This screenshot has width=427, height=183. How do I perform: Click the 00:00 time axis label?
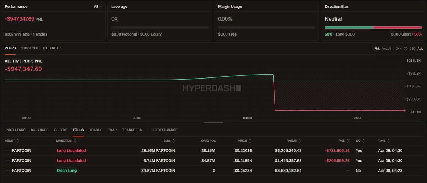[x=26, y=118]
